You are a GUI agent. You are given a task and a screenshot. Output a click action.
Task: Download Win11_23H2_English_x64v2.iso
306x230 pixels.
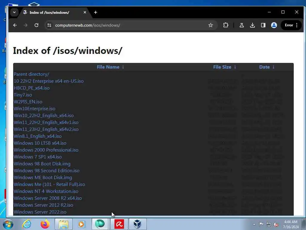[46, 129]
